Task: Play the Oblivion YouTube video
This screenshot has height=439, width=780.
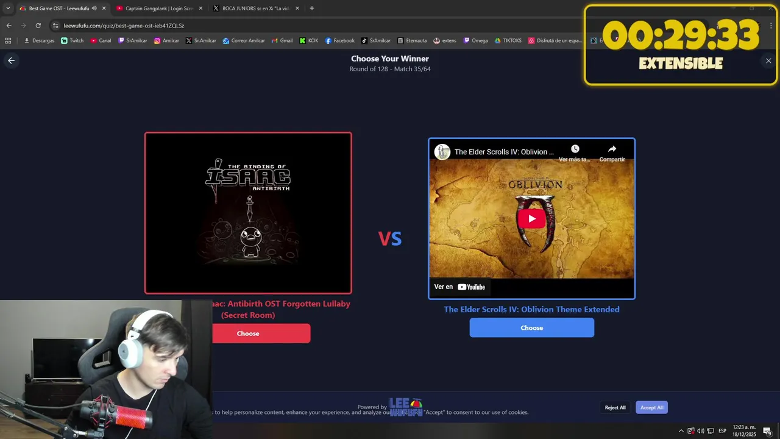Action: pos(532,219)
